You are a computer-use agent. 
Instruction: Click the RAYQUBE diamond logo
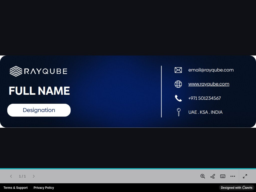[16, 71]
